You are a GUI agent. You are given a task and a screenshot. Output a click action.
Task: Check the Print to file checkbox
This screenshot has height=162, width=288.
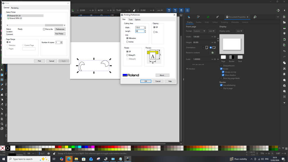pyautogui.click(x=44, y=29)
